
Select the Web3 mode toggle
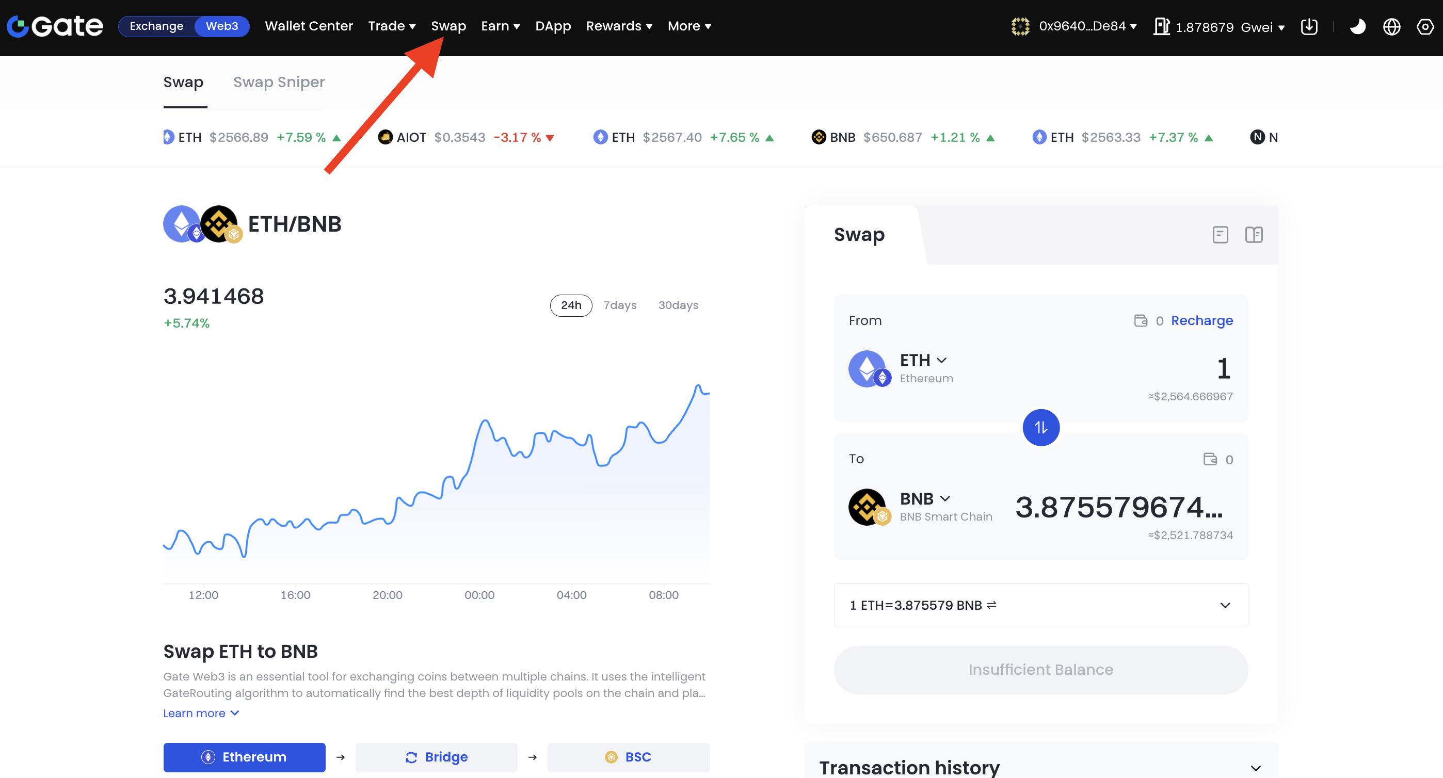pos(222,26)
